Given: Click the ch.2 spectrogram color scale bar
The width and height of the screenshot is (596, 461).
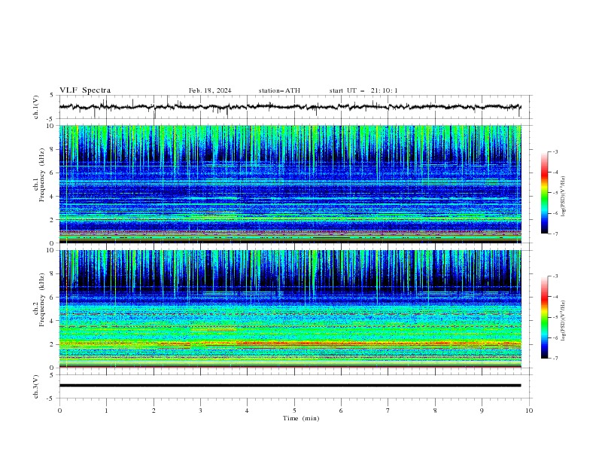Looking at the screenshot, I should tap(544, 317).
